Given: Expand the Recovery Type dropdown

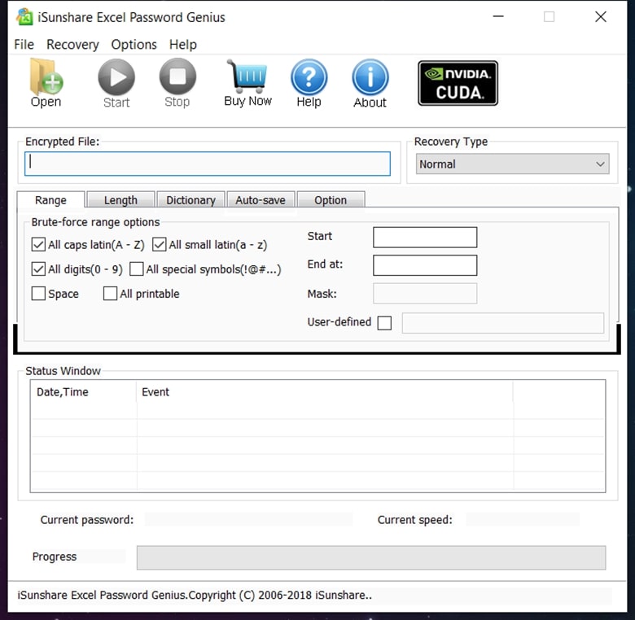Looking at the screenshot, I should [x=512, y=164].
